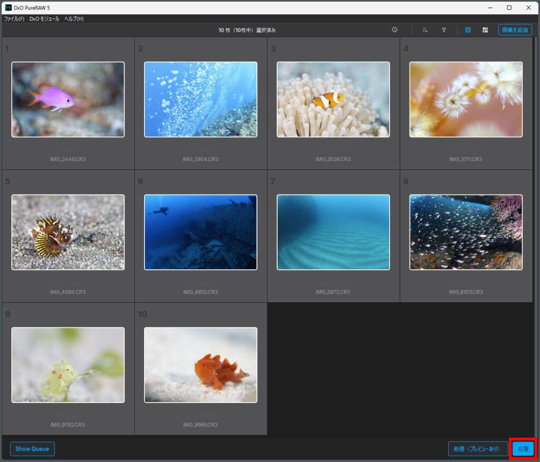
Task: Select the striped fish thumbnail IMG_4084
Action: click(68, 232)
